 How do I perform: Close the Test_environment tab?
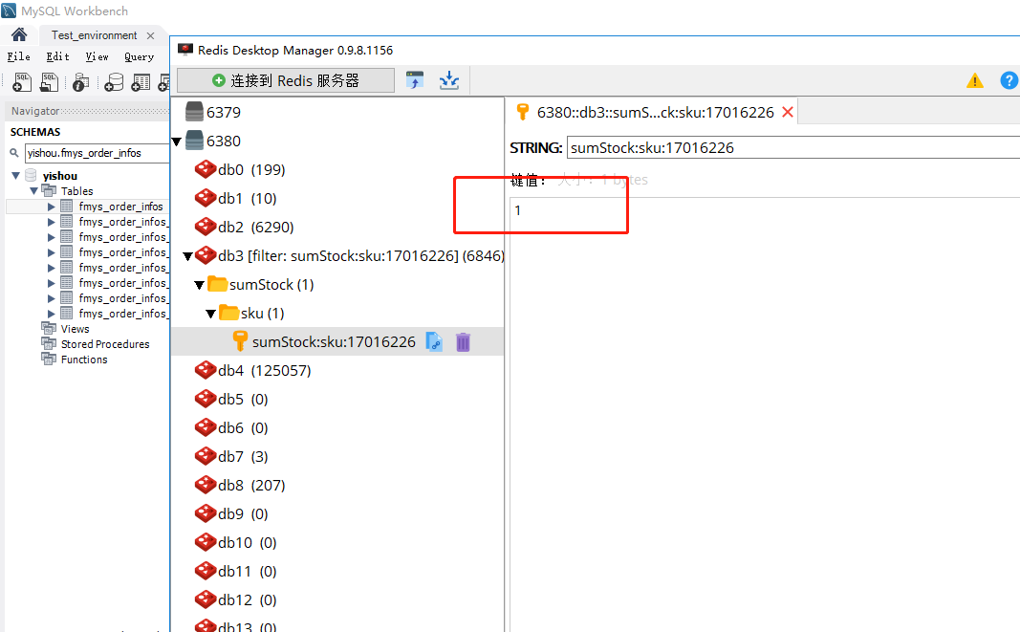point(150,35)
